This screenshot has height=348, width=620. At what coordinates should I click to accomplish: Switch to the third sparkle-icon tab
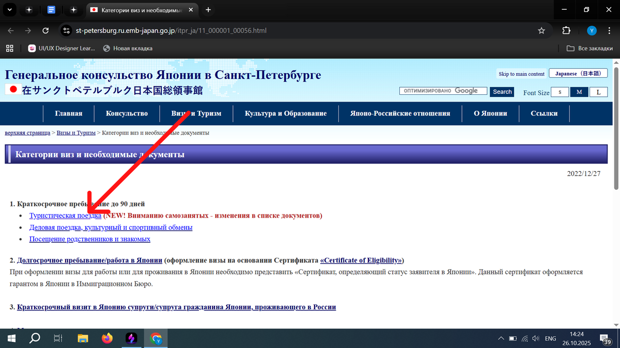click(x=73, y=9)
